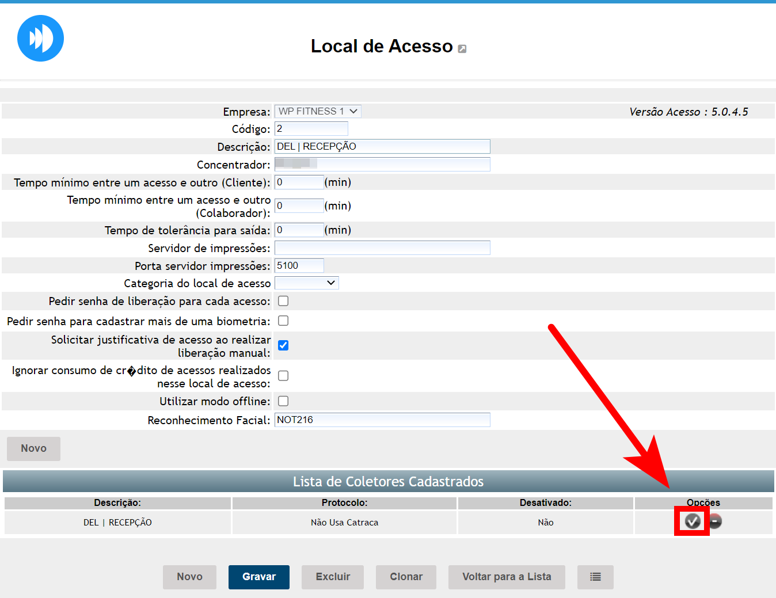Click the Excluir button
This screenshot has height=598, width=776.
pos(333,577)
